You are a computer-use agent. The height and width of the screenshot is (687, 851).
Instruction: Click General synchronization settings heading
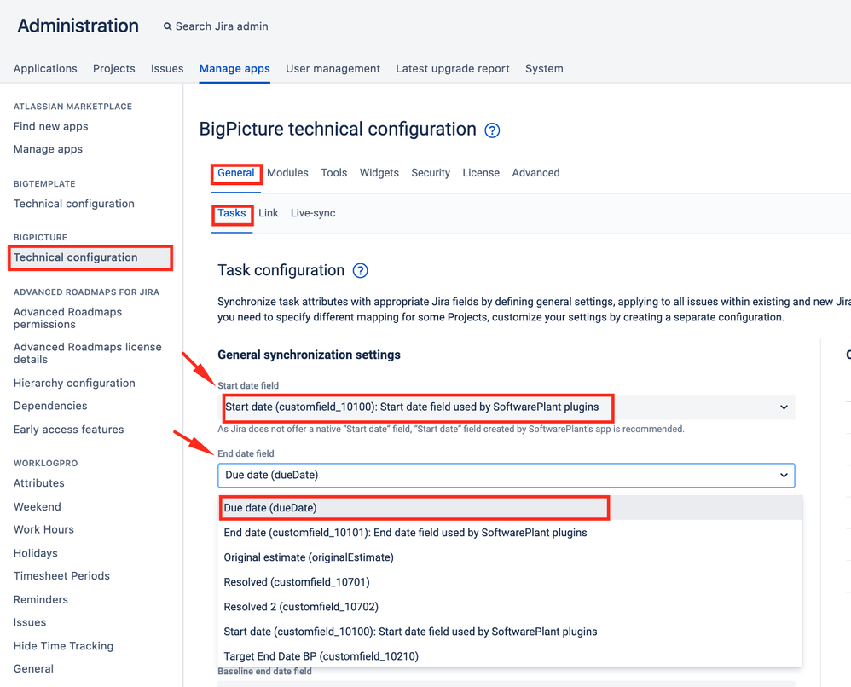[x=309, y=355]
